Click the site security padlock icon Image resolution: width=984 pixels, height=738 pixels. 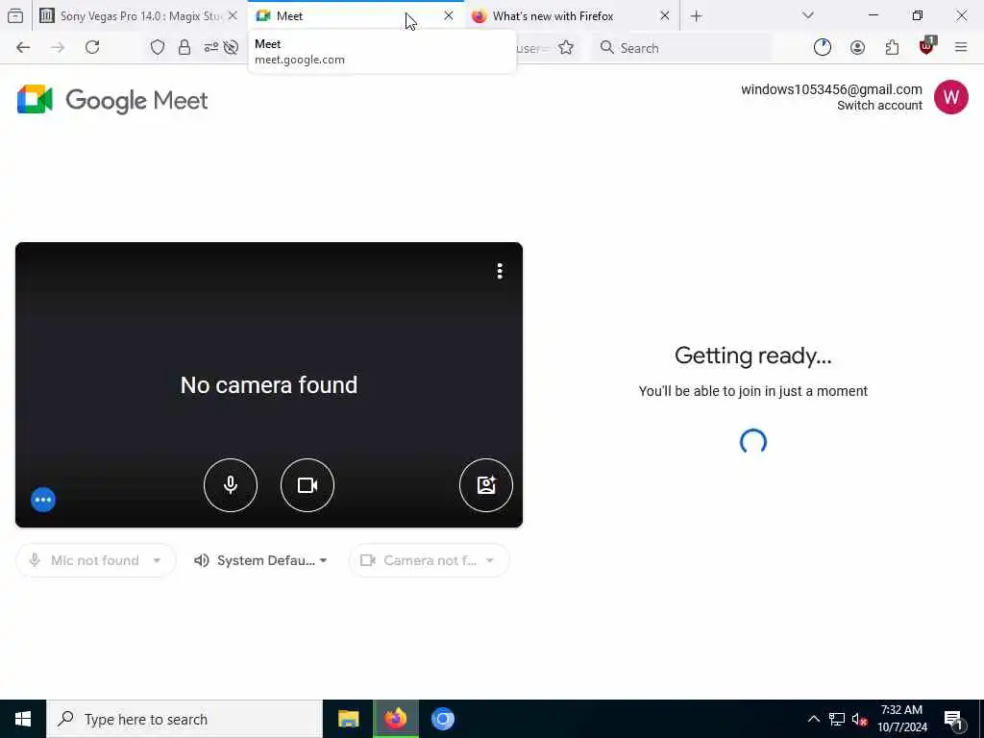coord(184,48)
